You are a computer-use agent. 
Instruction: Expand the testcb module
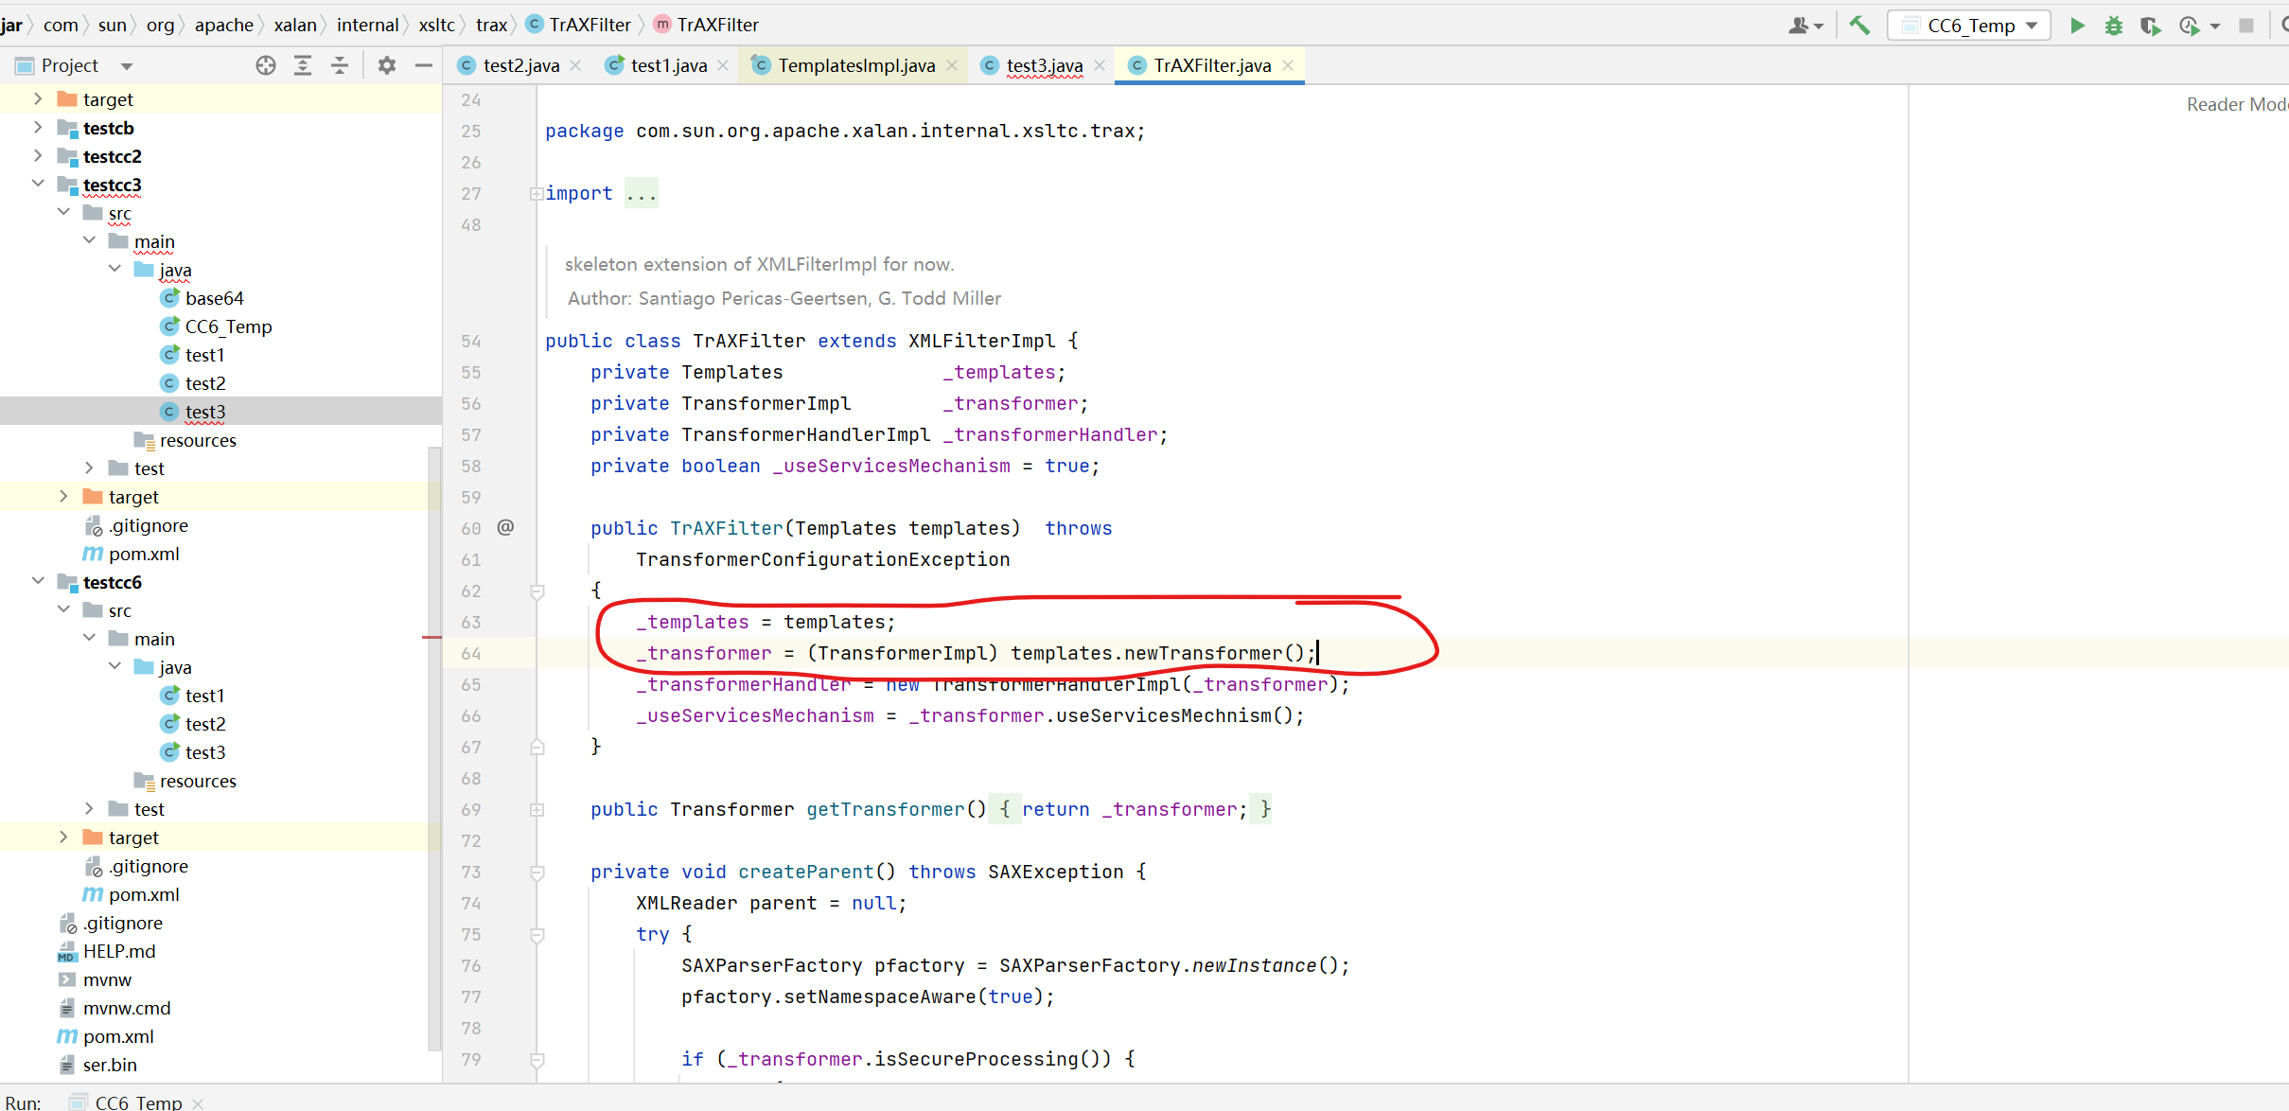point(38,127)
